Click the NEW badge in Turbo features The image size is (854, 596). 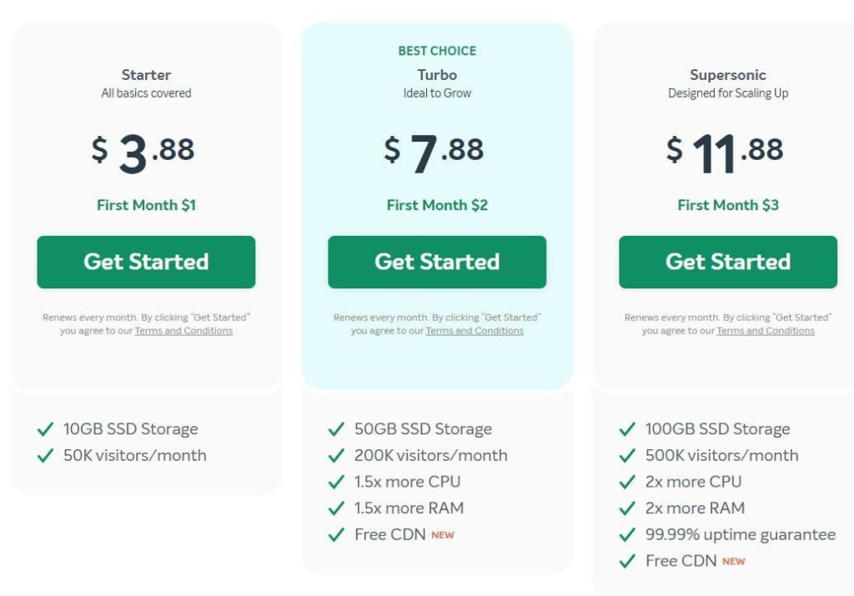coord(442,535)
